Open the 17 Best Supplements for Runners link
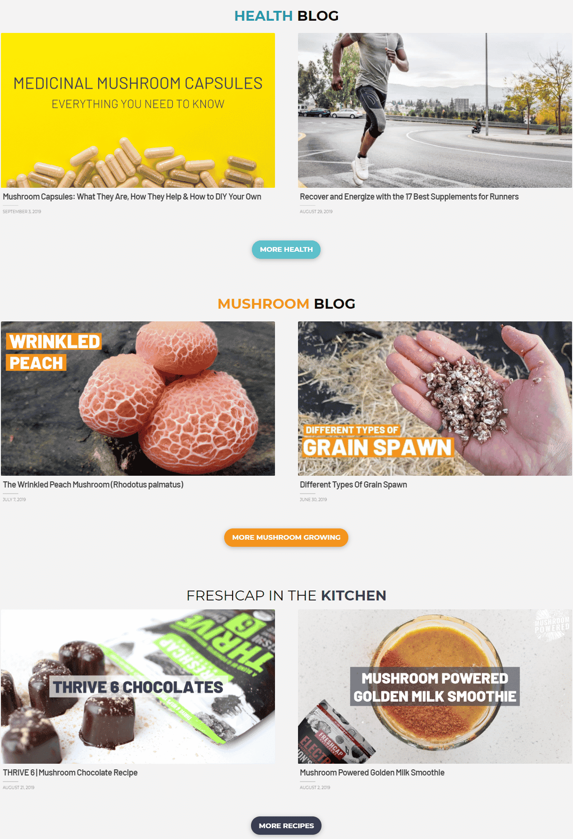 tap(409, 197)
